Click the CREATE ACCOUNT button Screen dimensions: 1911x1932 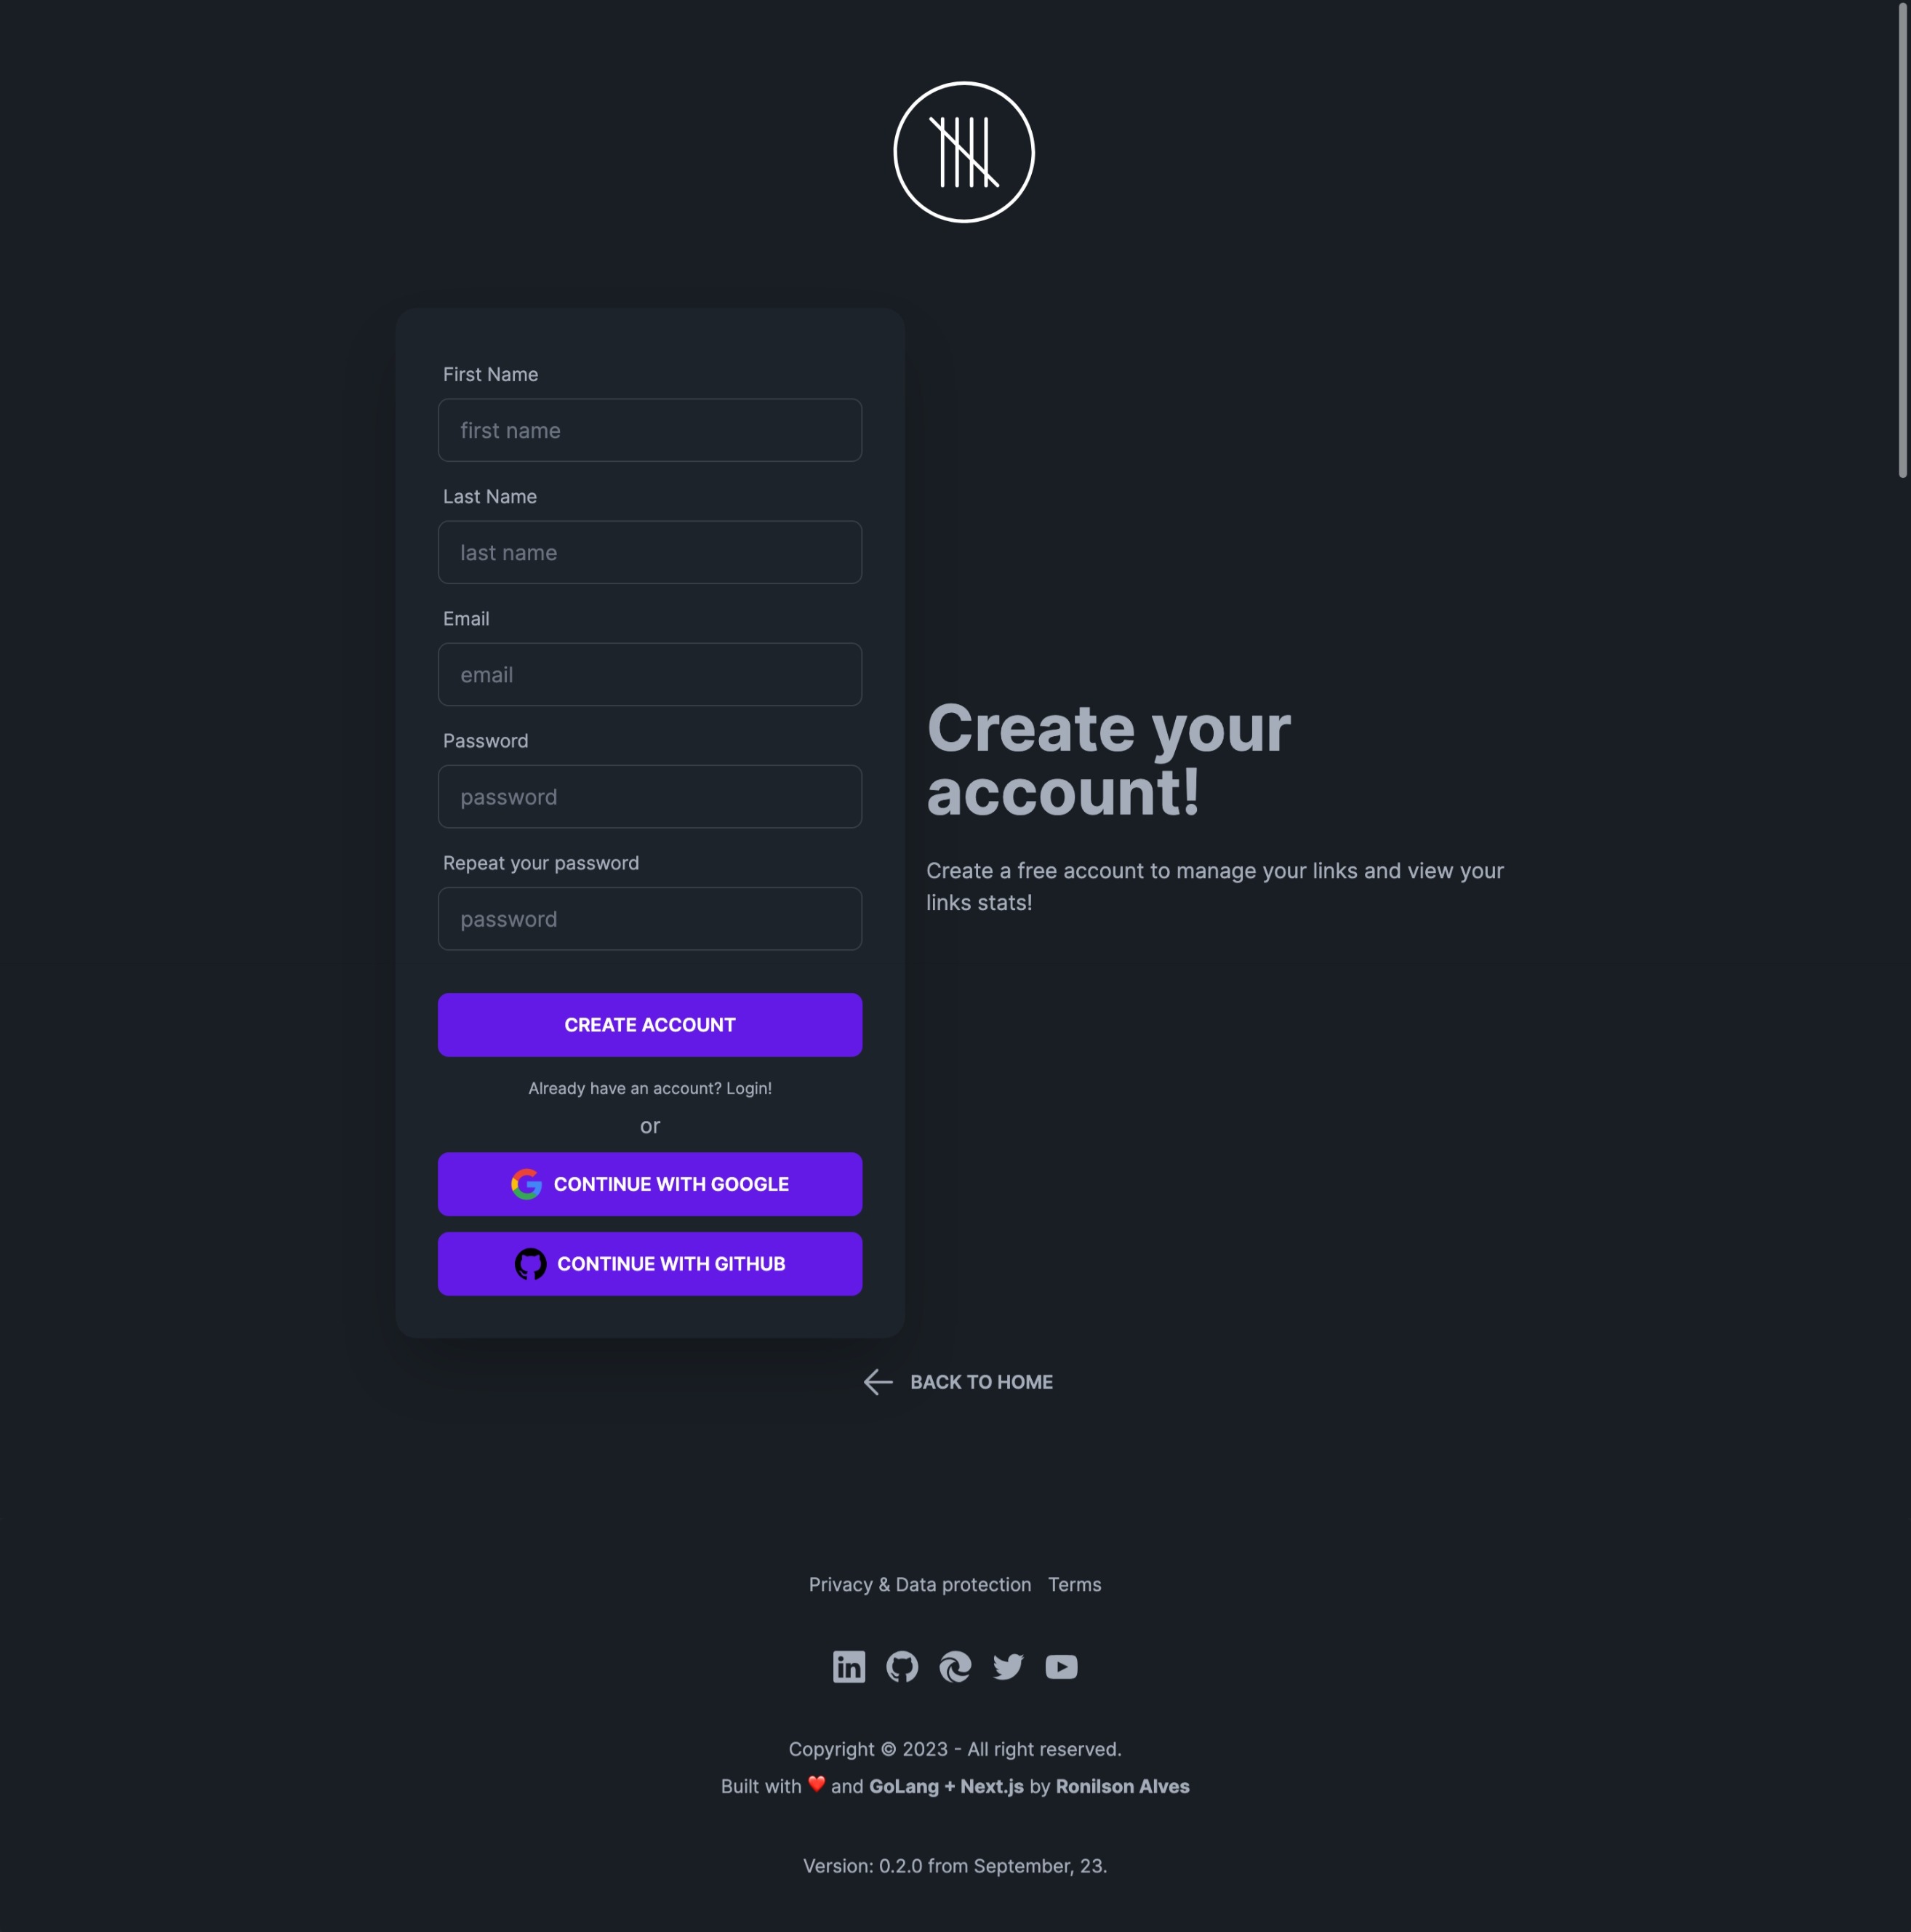coord(649,1023)
